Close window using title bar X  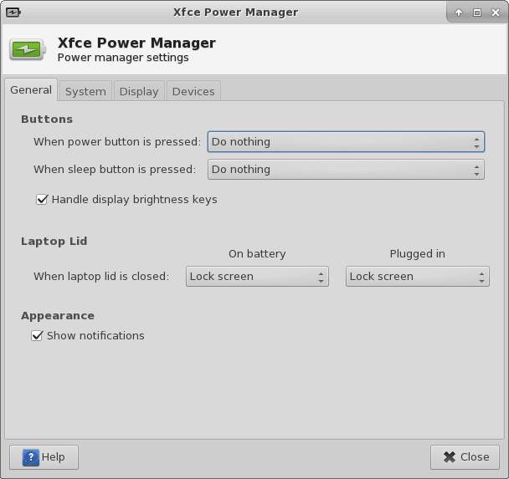tap(494, 13)
